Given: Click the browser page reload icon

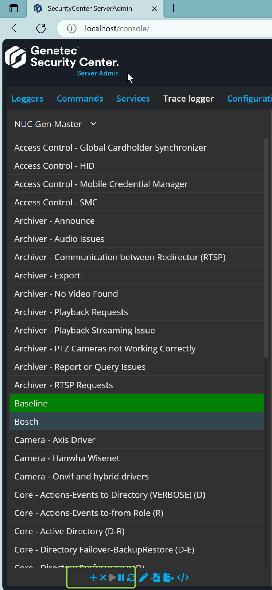Looking at the screenshot, I should click(41, 28).
